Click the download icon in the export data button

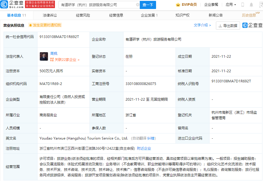coord(220,26)
